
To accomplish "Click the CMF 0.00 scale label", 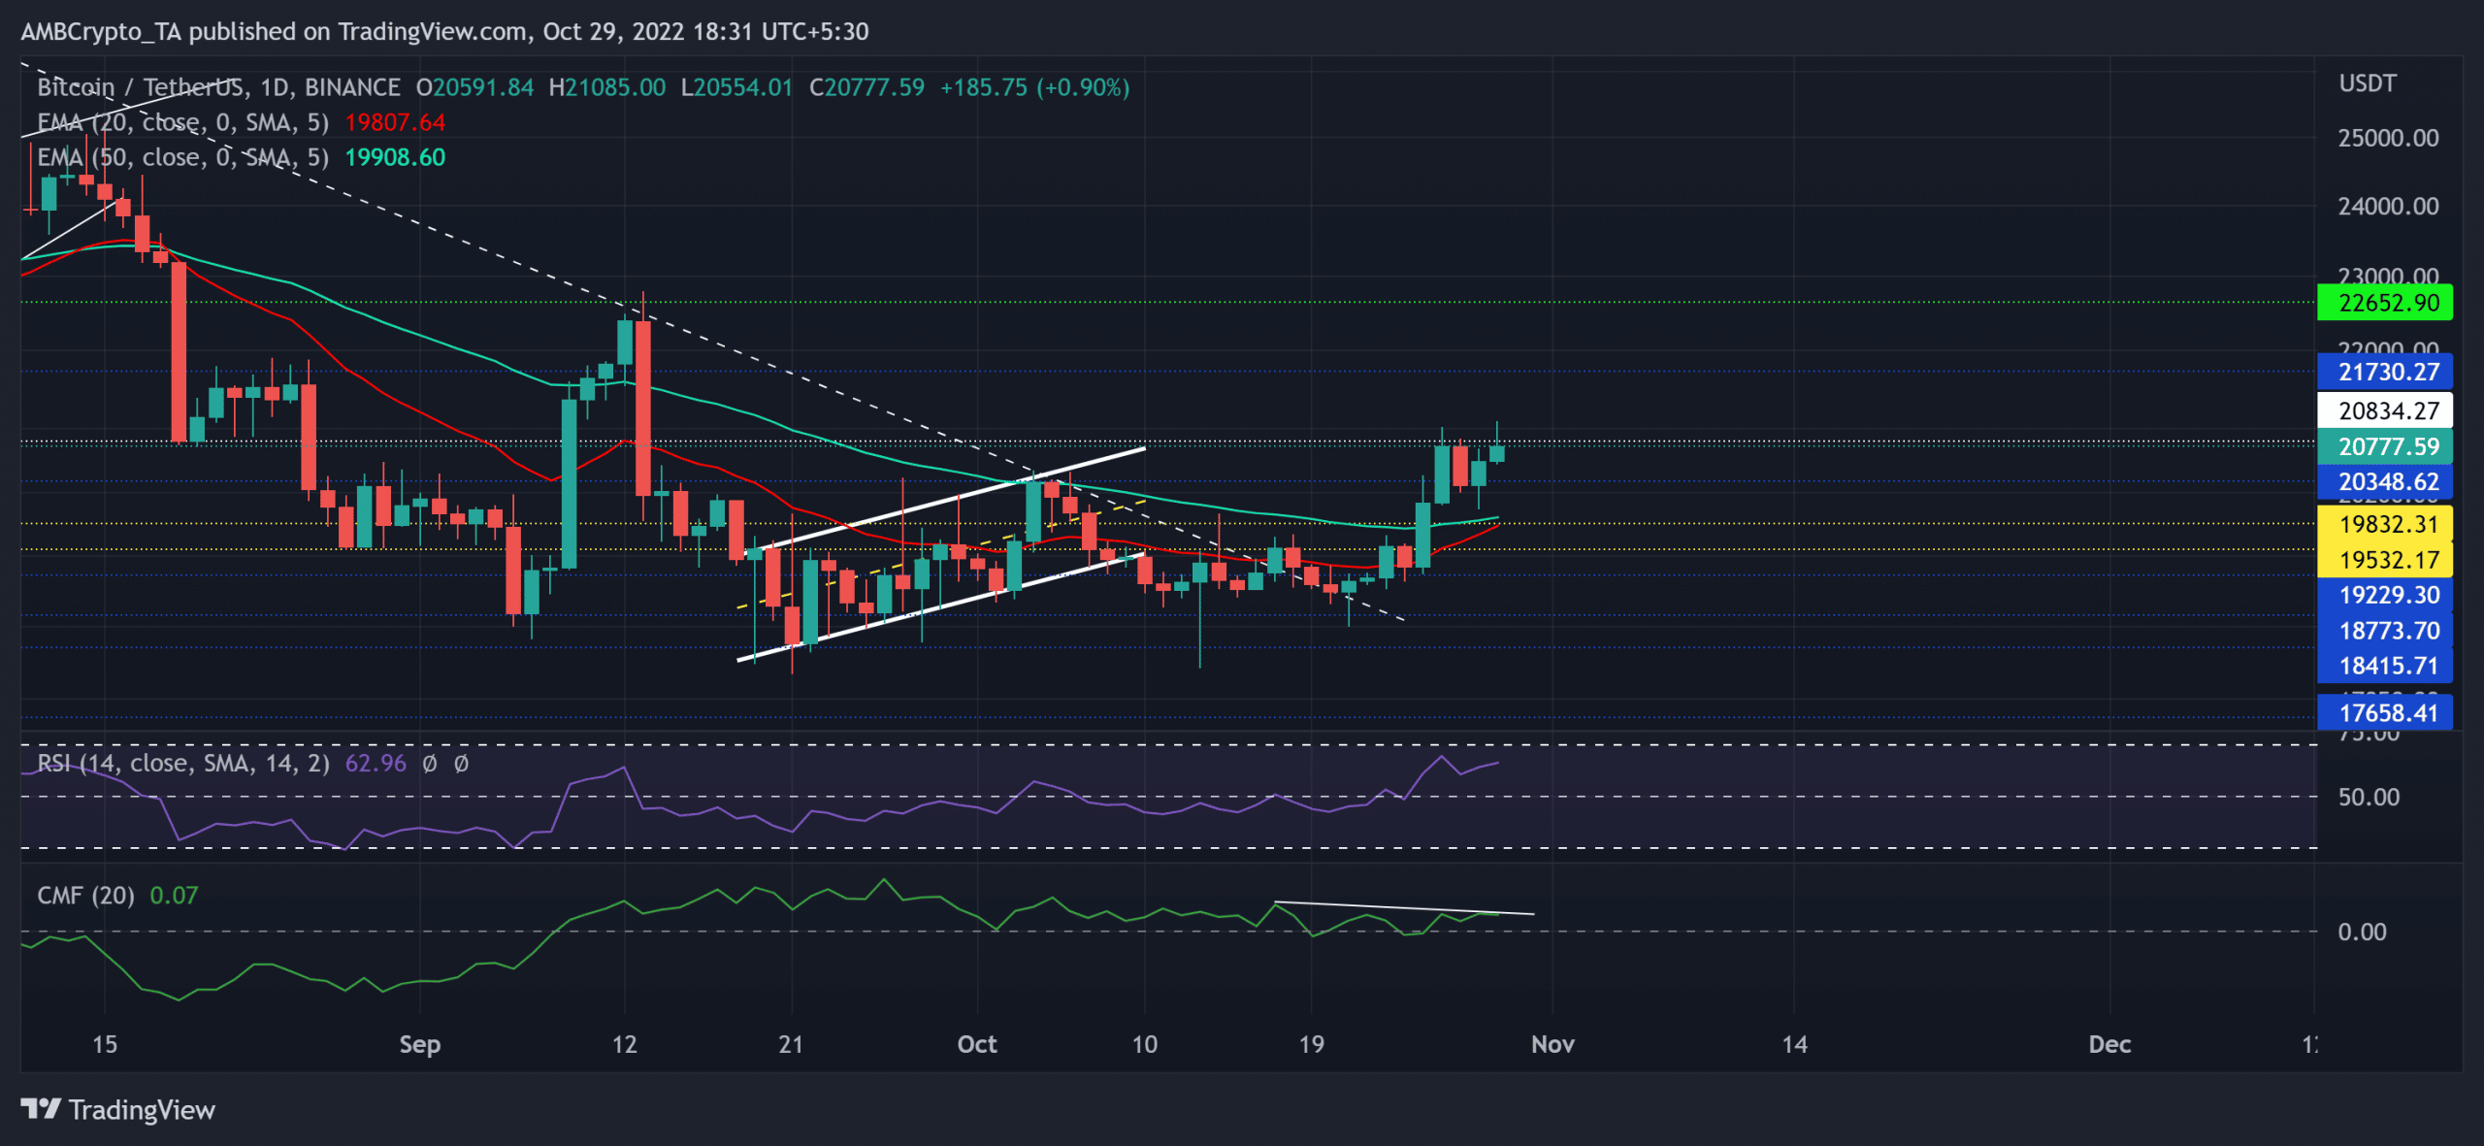I will (x=2362, y=933).
